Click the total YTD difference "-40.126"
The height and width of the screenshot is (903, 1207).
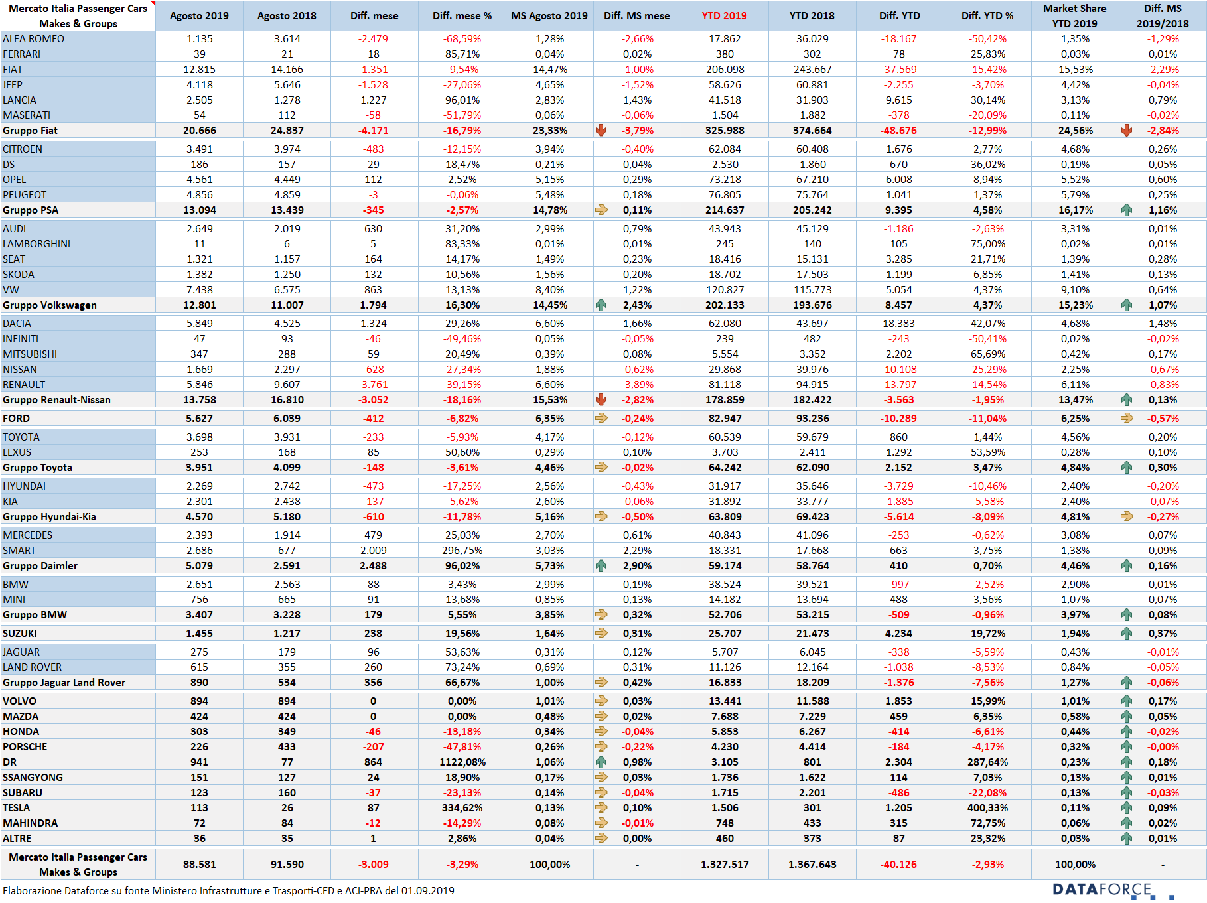click(x=898, y=865)
